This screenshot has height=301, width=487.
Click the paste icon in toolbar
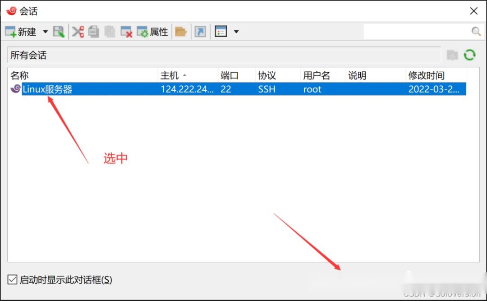(x=109, y=32)
